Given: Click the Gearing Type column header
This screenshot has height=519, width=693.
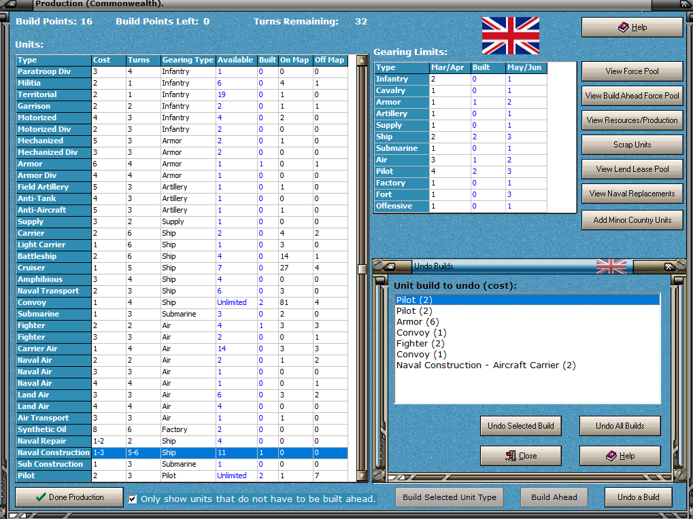Looking at the screenshot, I should (x=188, y=60).
